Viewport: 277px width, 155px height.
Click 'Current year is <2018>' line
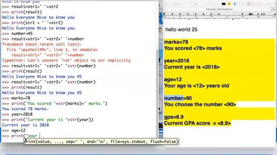click(192, 67)
